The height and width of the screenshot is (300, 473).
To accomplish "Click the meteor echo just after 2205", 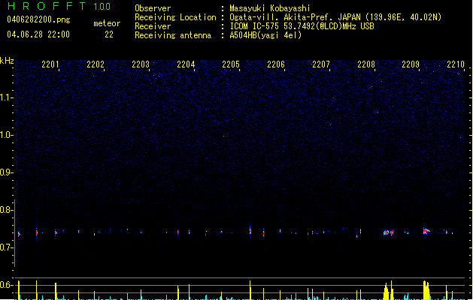I will pos(250,231).
